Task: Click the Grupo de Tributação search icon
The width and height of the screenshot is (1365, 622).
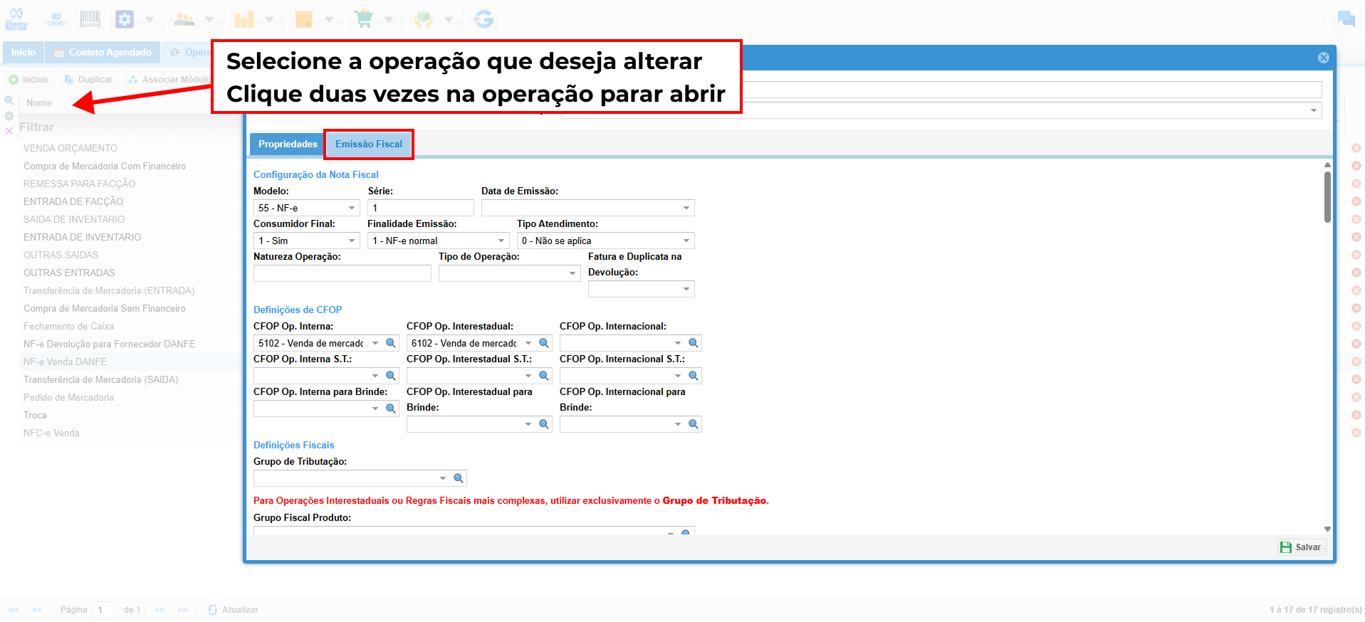Action: coord(459,478)
